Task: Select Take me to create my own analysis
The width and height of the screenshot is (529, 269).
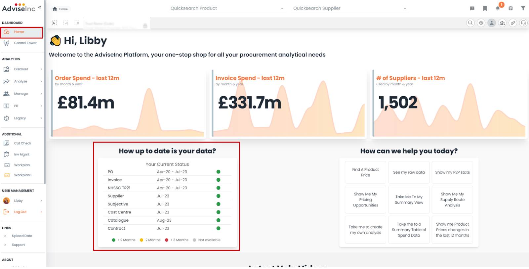Action: pos(365,230)
